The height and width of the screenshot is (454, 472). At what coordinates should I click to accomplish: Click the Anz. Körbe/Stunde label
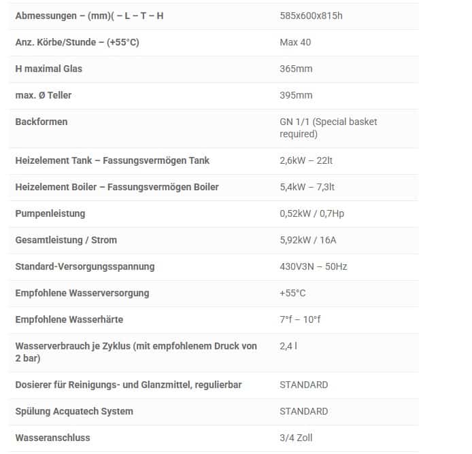pos(77,42)
